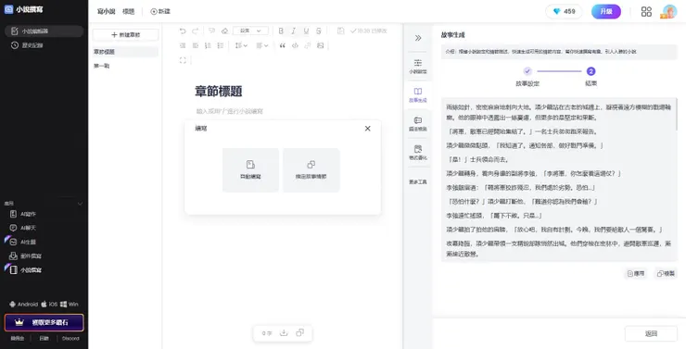Choose the 自動續寫 option card
Screen dimensions: 686x349
[250, 170]
